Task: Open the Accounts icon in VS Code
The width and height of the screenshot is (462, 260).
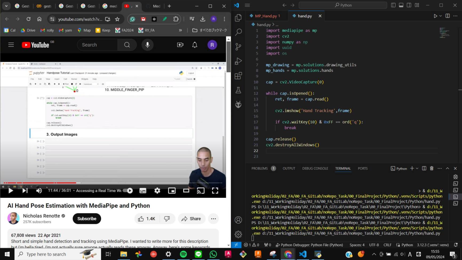Action: (238, 220)
